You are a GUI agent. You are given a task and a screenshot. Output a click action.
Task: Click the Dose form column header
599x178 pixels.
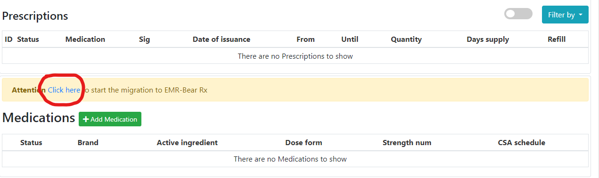304,143
